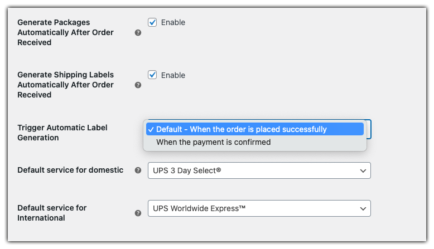Uncheck Enable for Generate Packages Automatically
434x249 pixels.
[152, 23]
